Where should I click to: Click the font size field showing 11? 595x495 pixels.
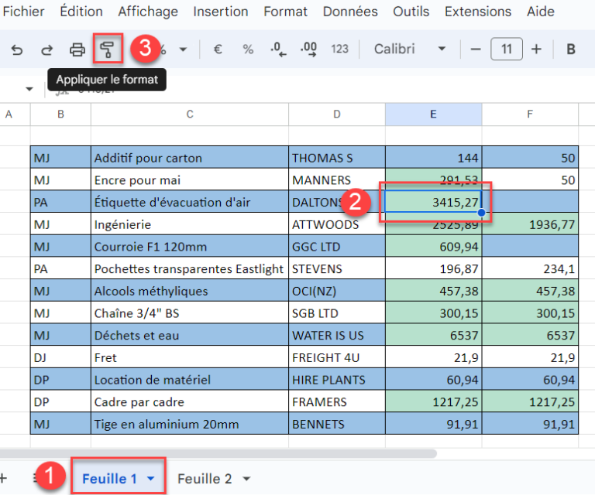click(506, 49)
